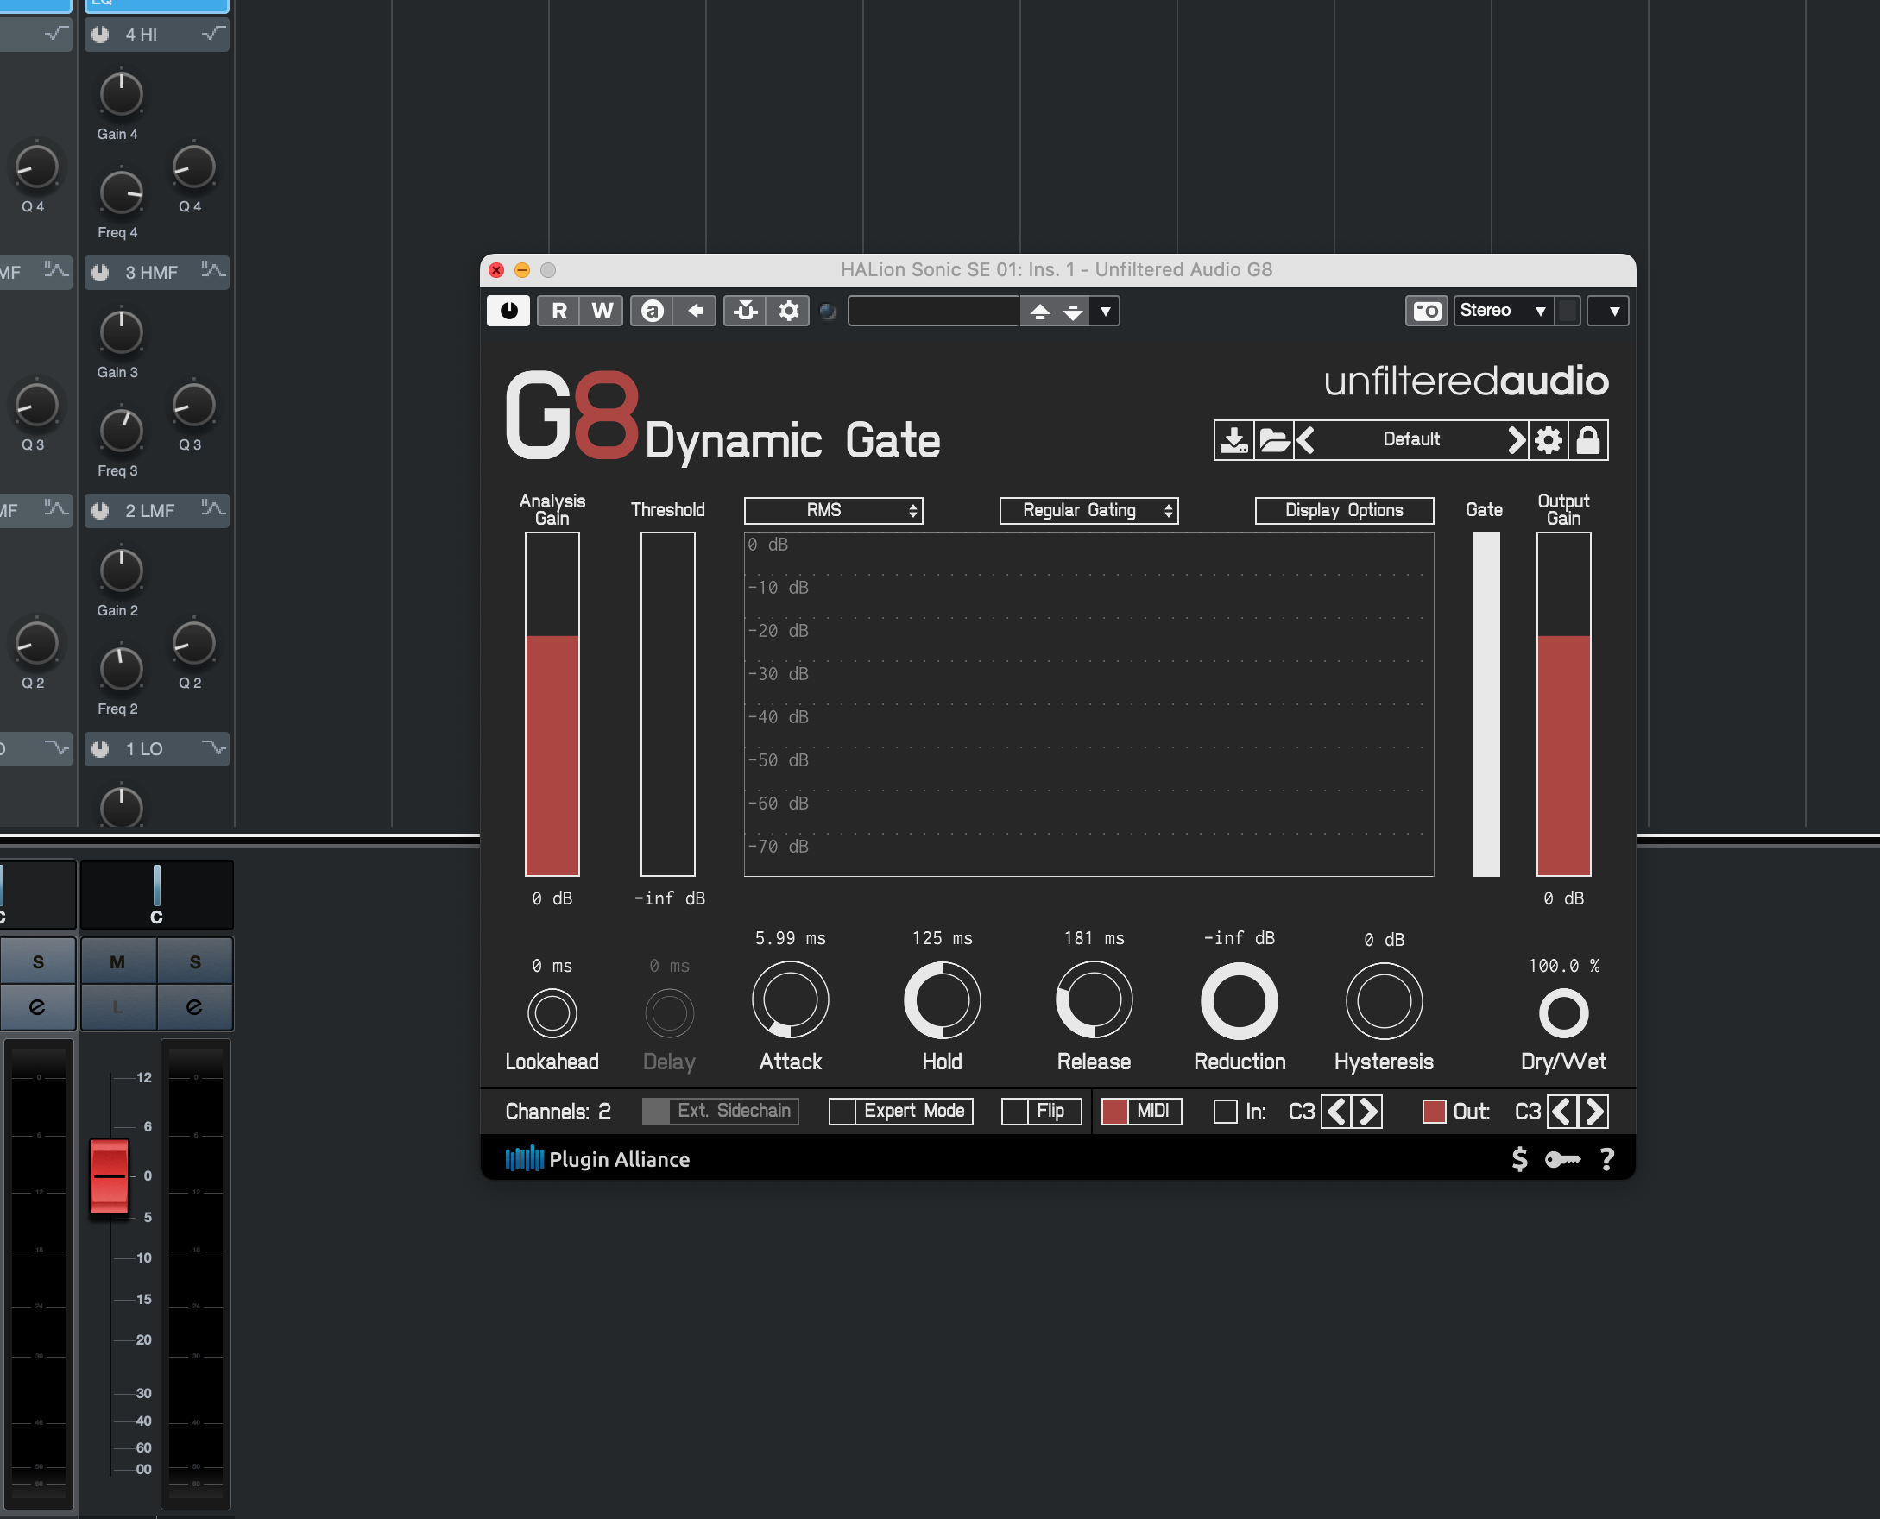Toggle the Flip checkbox
The image size is (1880, 1519).
click(1014, 1112)
